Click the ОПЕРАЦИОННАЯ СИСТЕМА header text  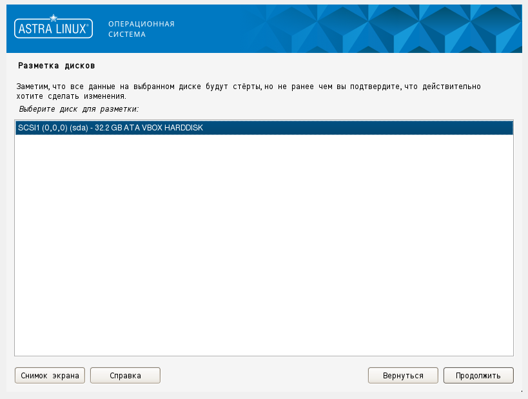pos(141,29)
